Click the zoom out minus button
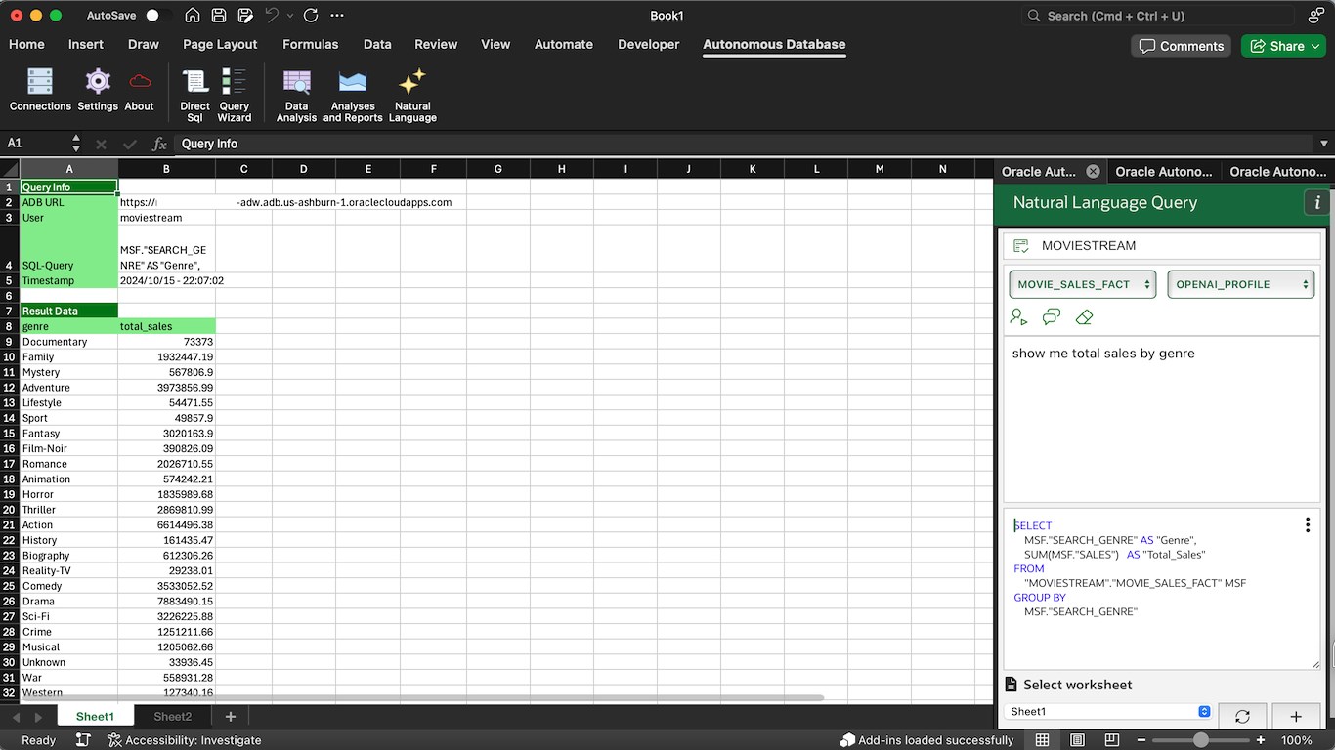Viewport: 1335px width, 750px height. coord(1140,740)
